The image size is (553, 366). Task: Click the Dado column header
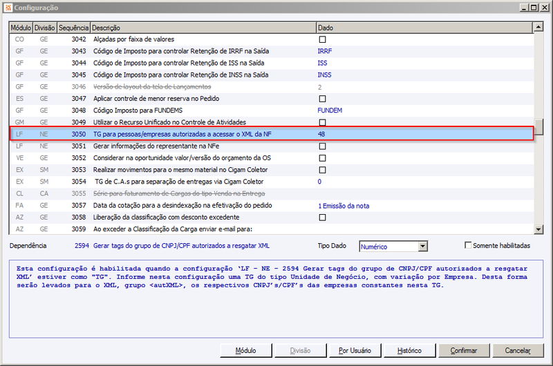424,28
